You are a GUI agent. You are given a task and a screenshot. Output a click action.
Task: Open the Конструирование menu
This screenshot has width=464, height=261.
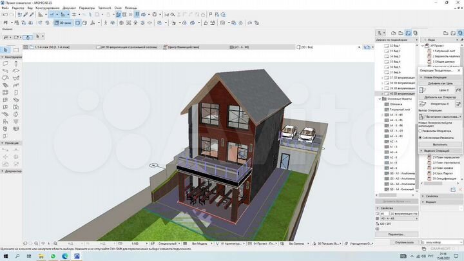pos(48,8)
